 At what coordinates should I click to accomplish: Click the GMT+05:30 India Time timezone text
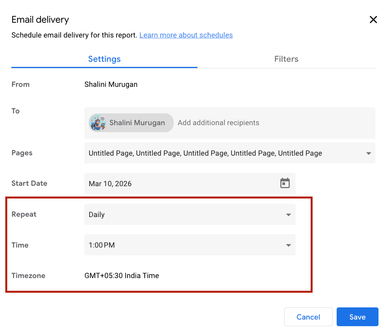(x=122, y=276)
